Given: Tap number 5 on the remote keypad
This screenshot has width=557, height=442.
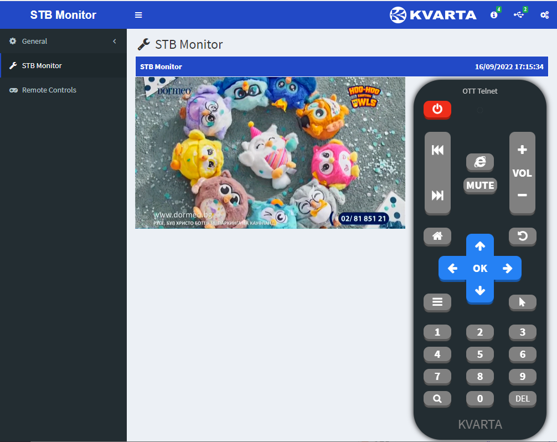Looking at the screenshot, I should point(480,354).
